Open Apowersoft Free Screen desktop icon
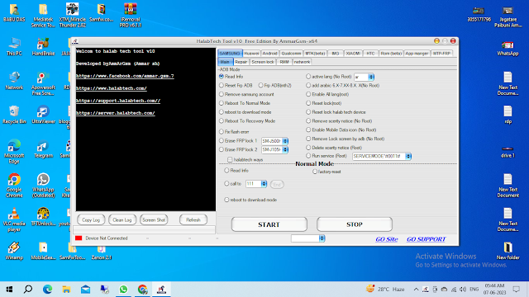529x297 pixels. (x=43, y=83)
